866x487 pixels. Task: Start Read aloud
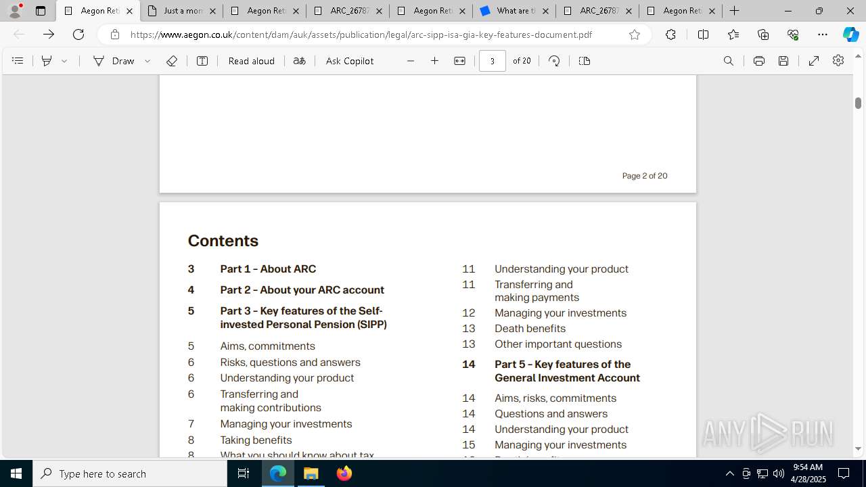pos(252,61)
